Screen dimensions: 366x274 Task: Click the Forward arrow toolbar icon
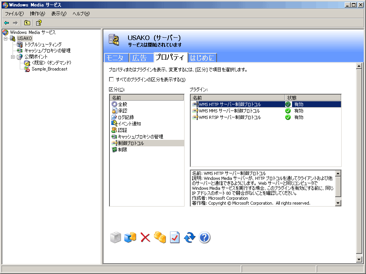tap(15, 23)
